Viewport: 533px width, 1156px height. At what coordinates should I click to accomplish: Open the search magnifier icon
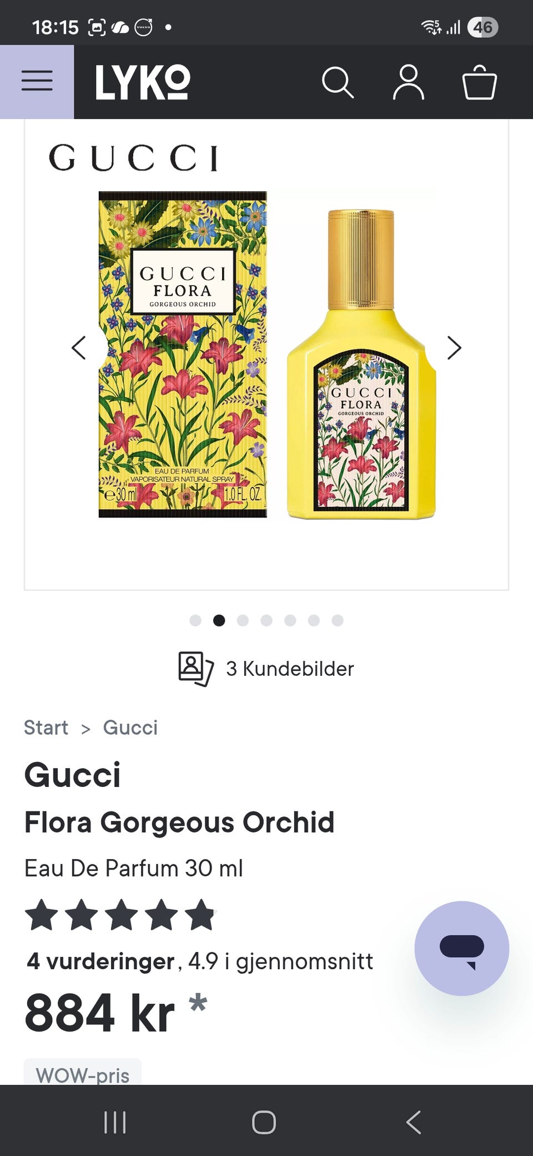(338, 83)
